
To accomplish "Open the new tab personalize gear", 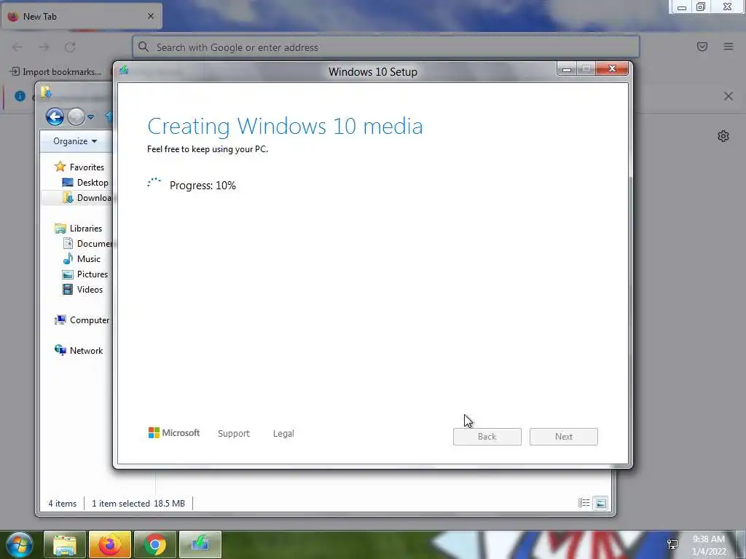I will point(723,136).
